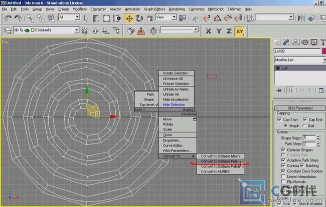Choose the Rectangular Selection Region icon

tap(106, 18)
